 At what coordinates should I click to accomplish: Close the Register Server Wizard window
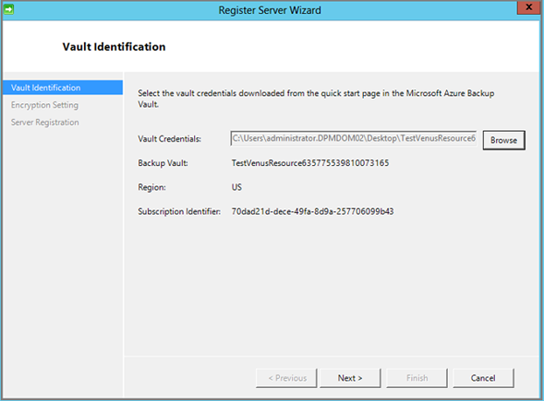click(x=528, y=7)
